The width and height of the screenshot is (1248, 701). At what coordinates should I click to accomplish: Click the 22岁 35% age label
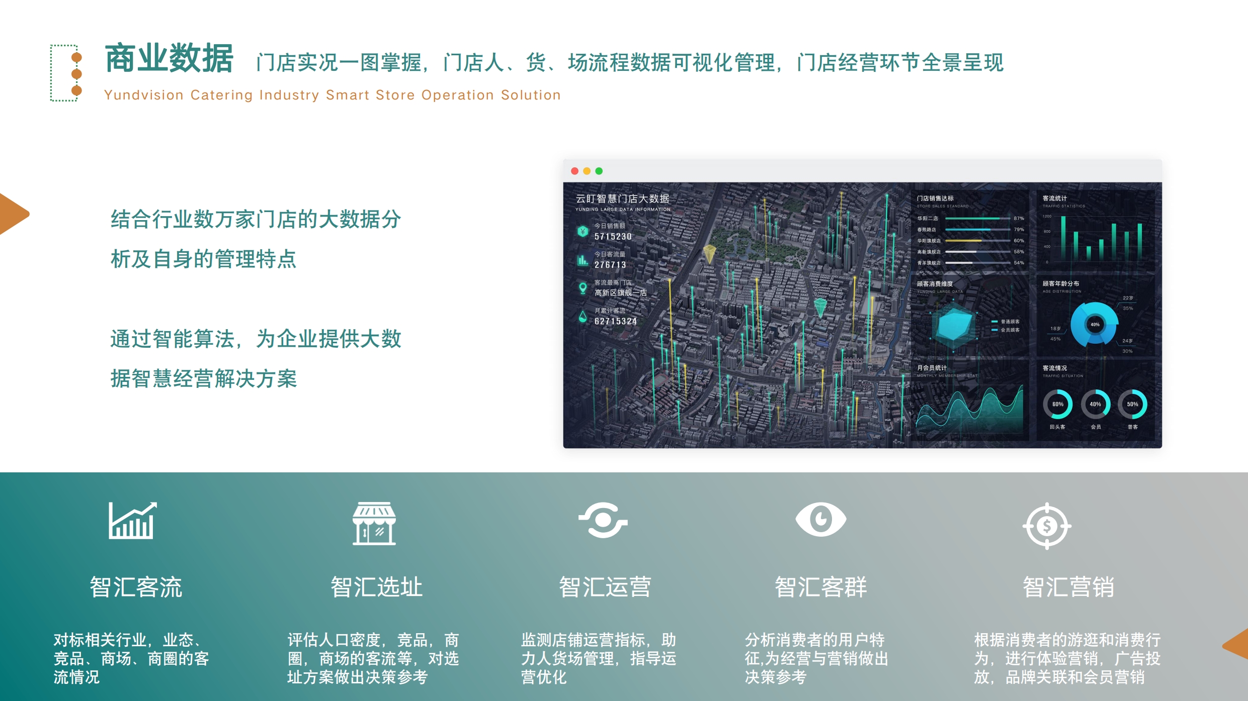(x=1128, y=303)
